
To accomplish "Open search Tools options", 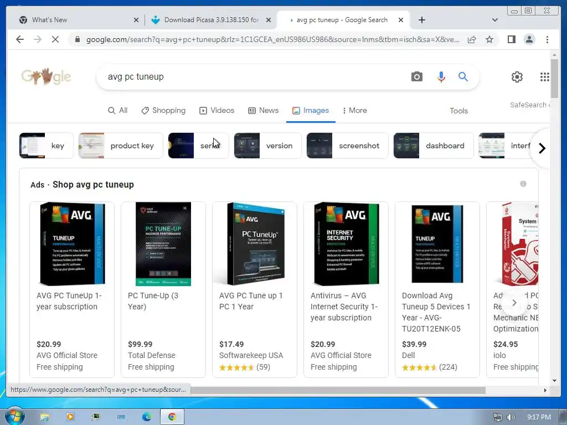I will [x=458, y=111].
